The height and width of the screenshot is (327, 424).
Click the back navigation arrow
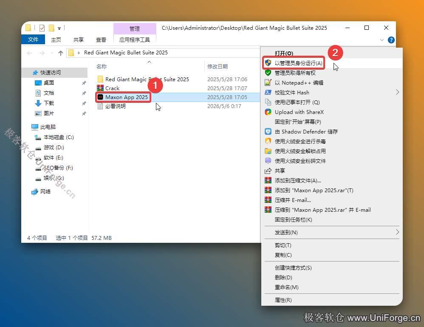[x=29, y=53]
